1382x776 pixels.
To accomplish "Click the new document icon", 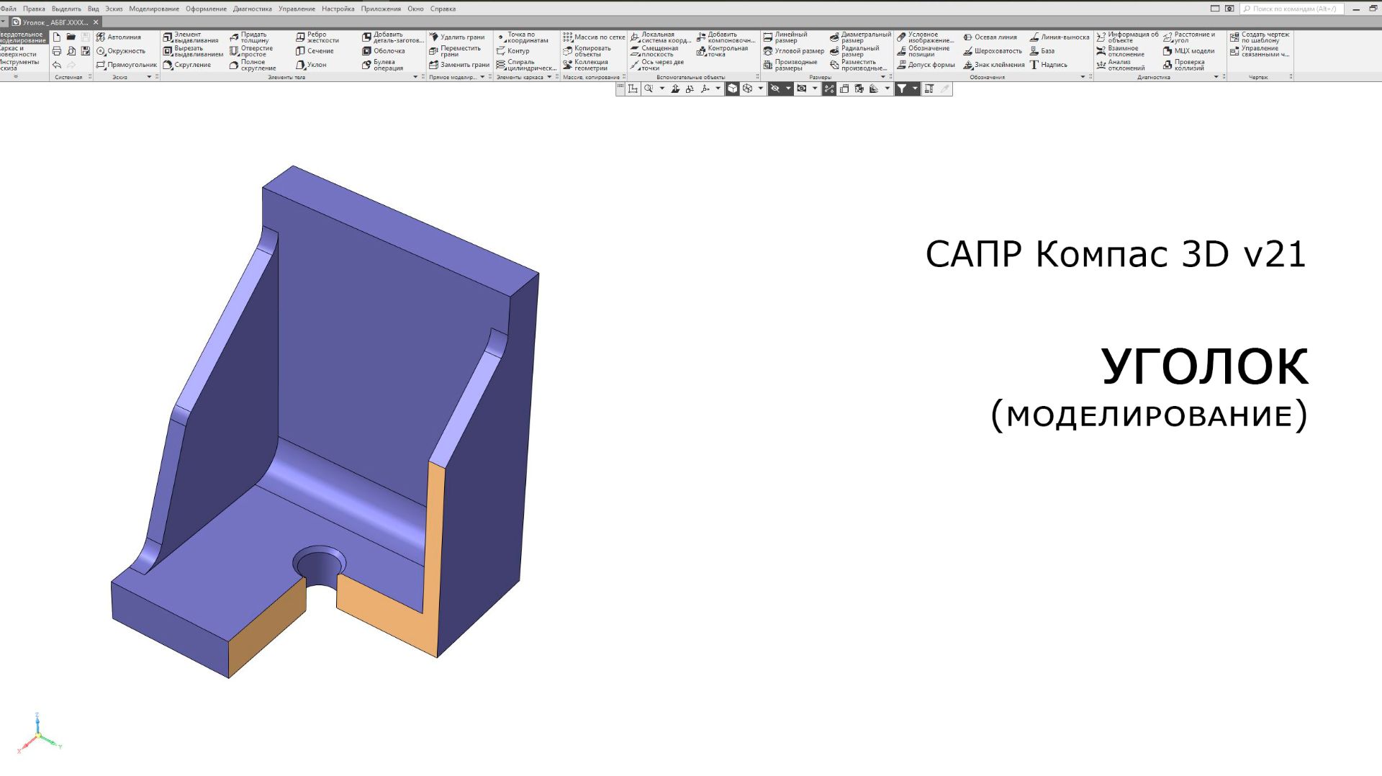I will (57, 37).
